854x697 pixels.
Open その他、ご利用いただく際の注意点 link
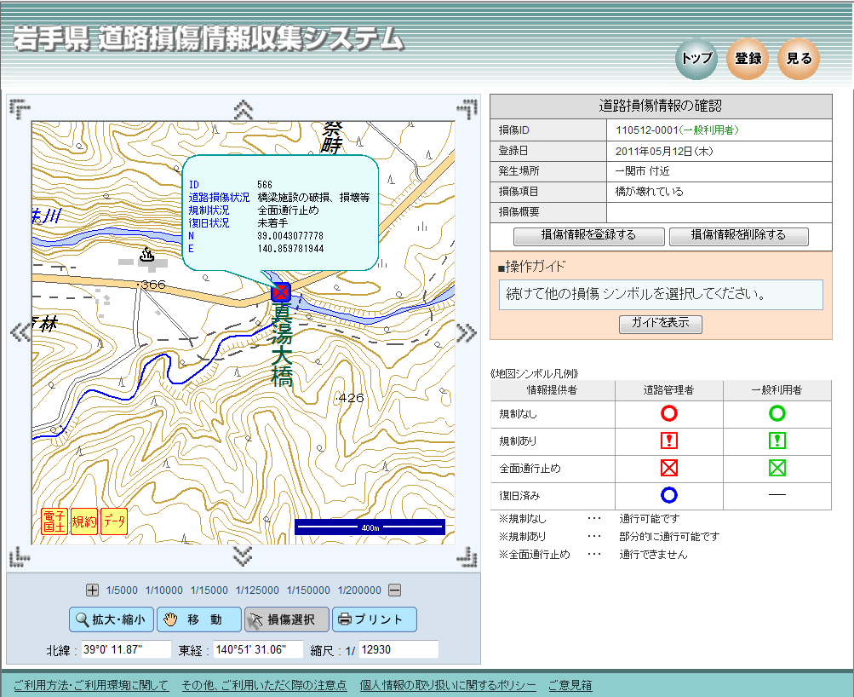pyautogui.click(x=264, y=685)
